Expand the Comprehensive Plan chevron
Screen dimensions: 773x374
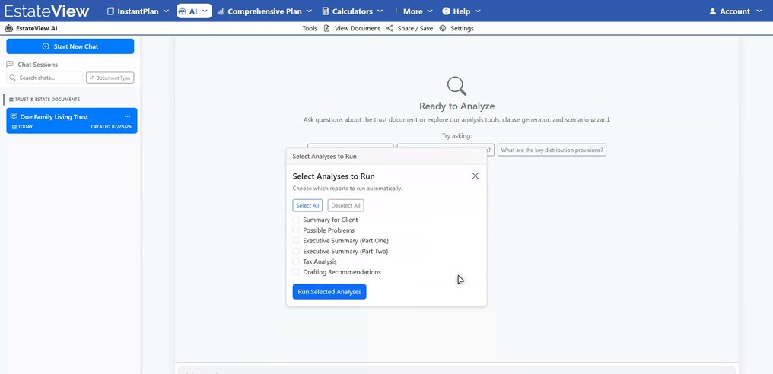[309, 11]
